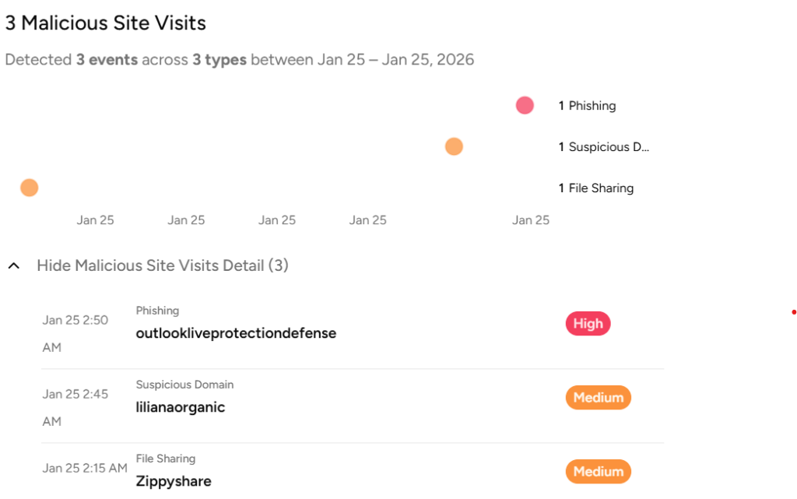This screenshot has height=499, width=797.
Task: Click the 1 Phishing legend label
Action: 587,106
